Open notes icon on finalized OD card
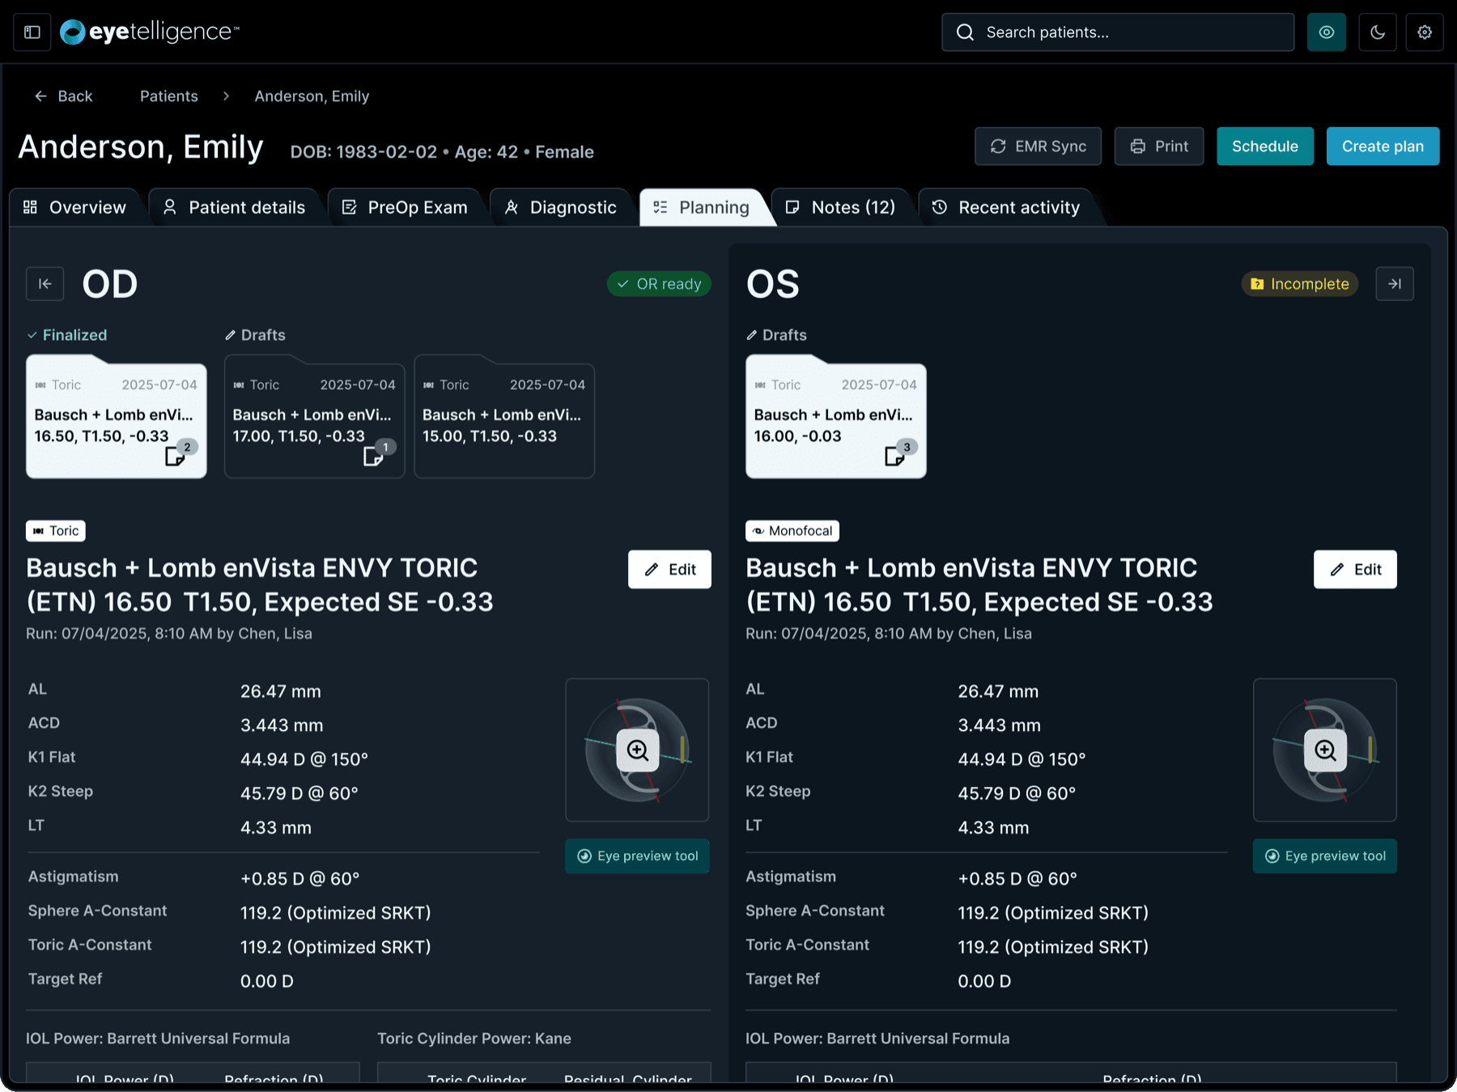The width and height of the screenshot is (1457, 1092). [x=176, y=457]
